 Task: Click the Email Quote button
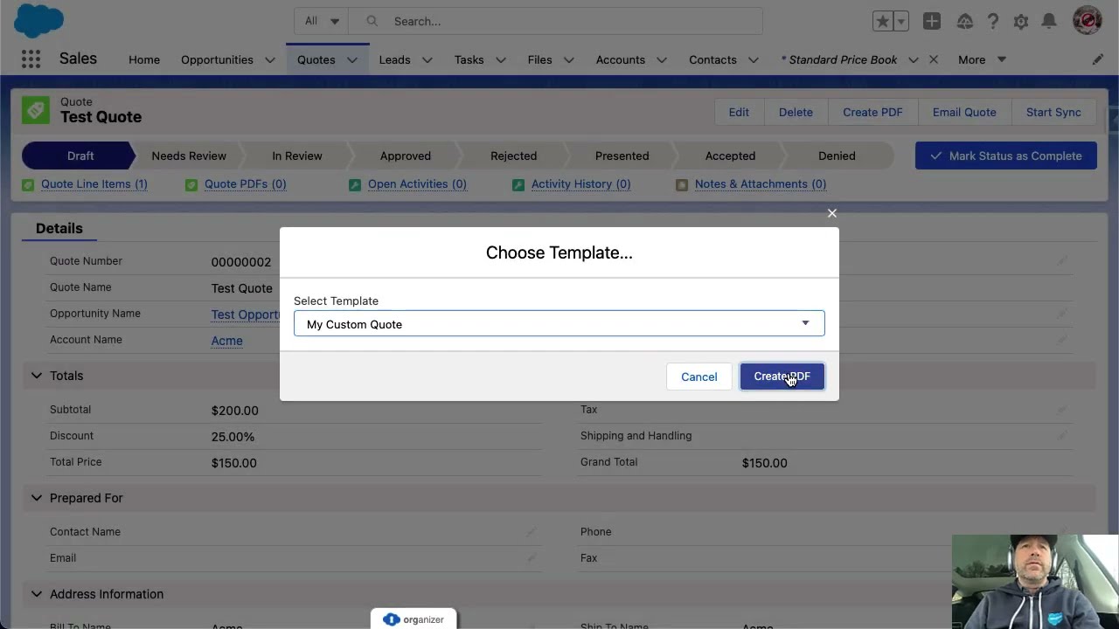[964, 112]
